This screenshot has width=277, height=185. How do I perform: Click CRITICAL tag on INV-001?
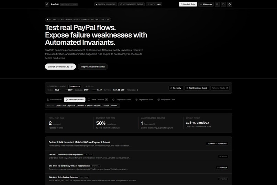click(89, 155)
